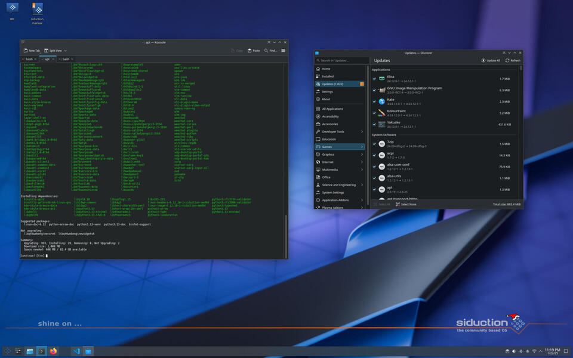The width and height of the screenshot is (573, 358).
Task: Open the Home page in Discover
Action: pyautogui.click(x=339, y=69)
